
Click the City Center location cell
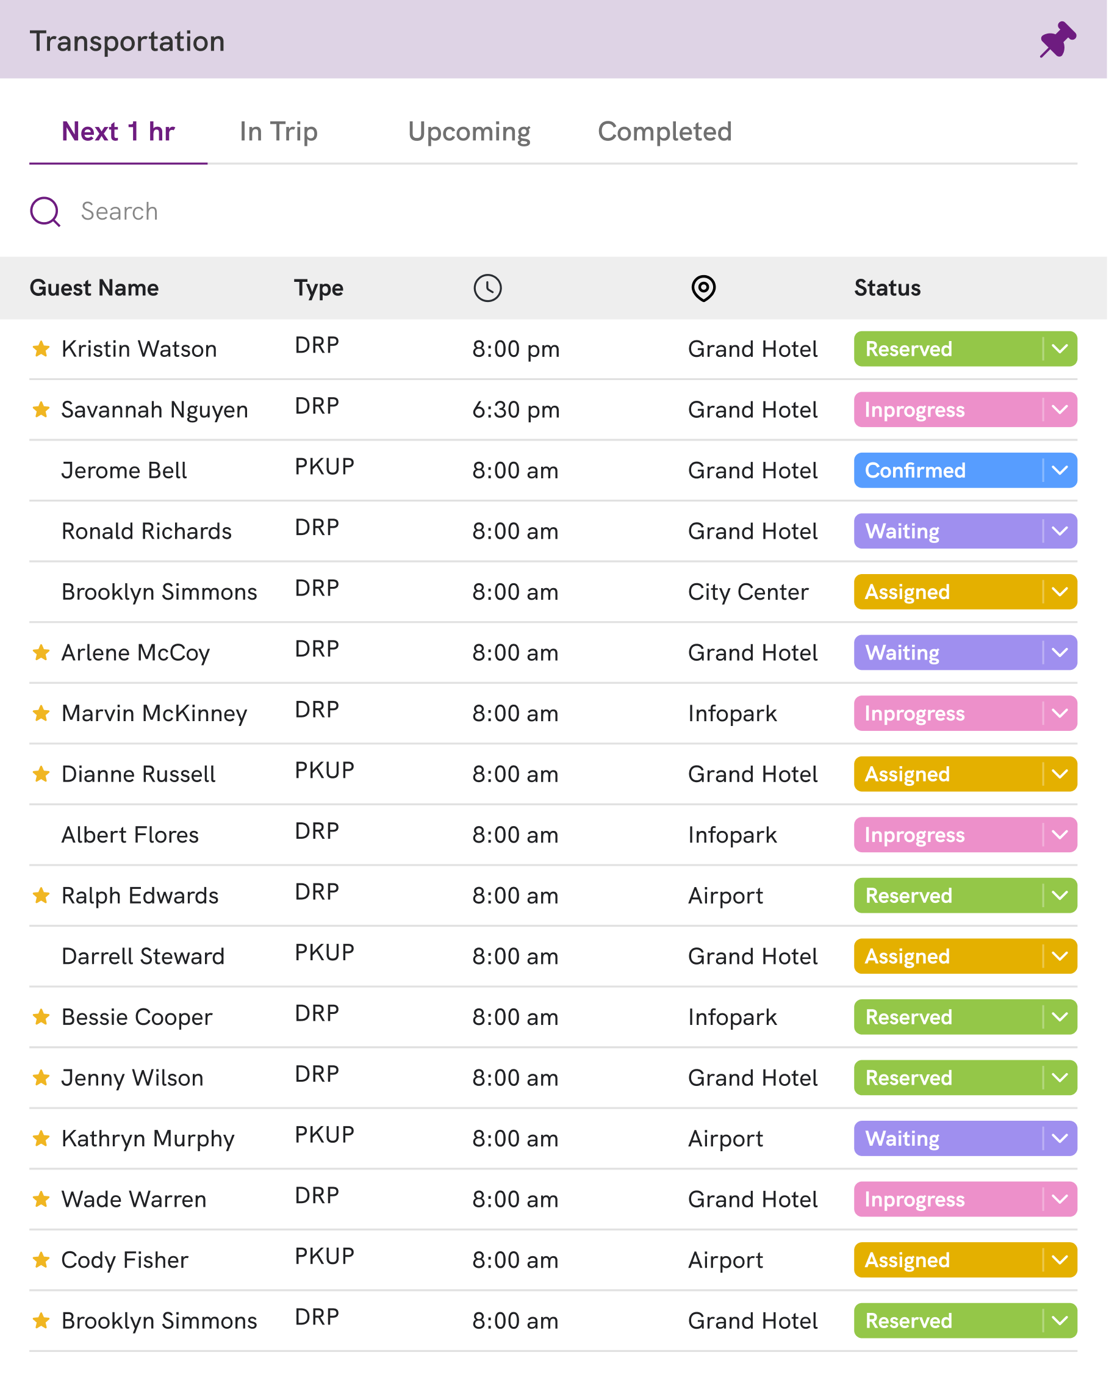click(748, 593)
